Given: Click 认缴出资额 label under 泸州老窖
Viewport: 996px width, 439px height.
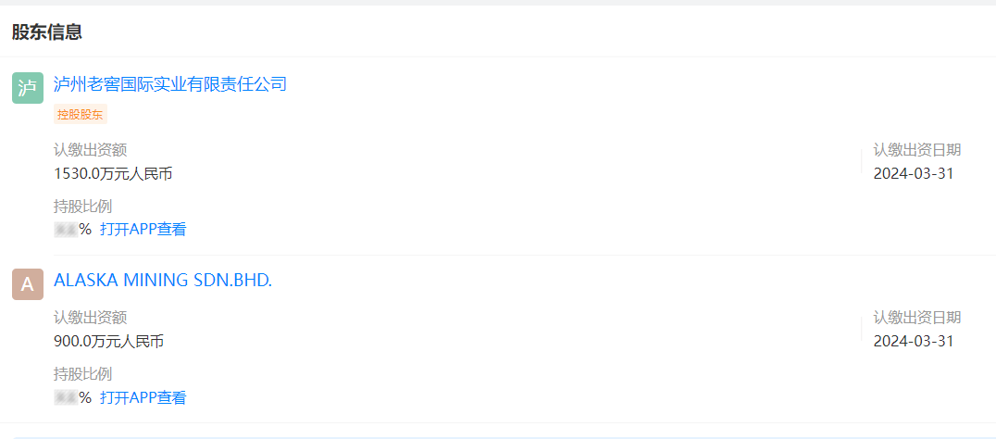Looking at the screenshot, I should tap(91, 151).
